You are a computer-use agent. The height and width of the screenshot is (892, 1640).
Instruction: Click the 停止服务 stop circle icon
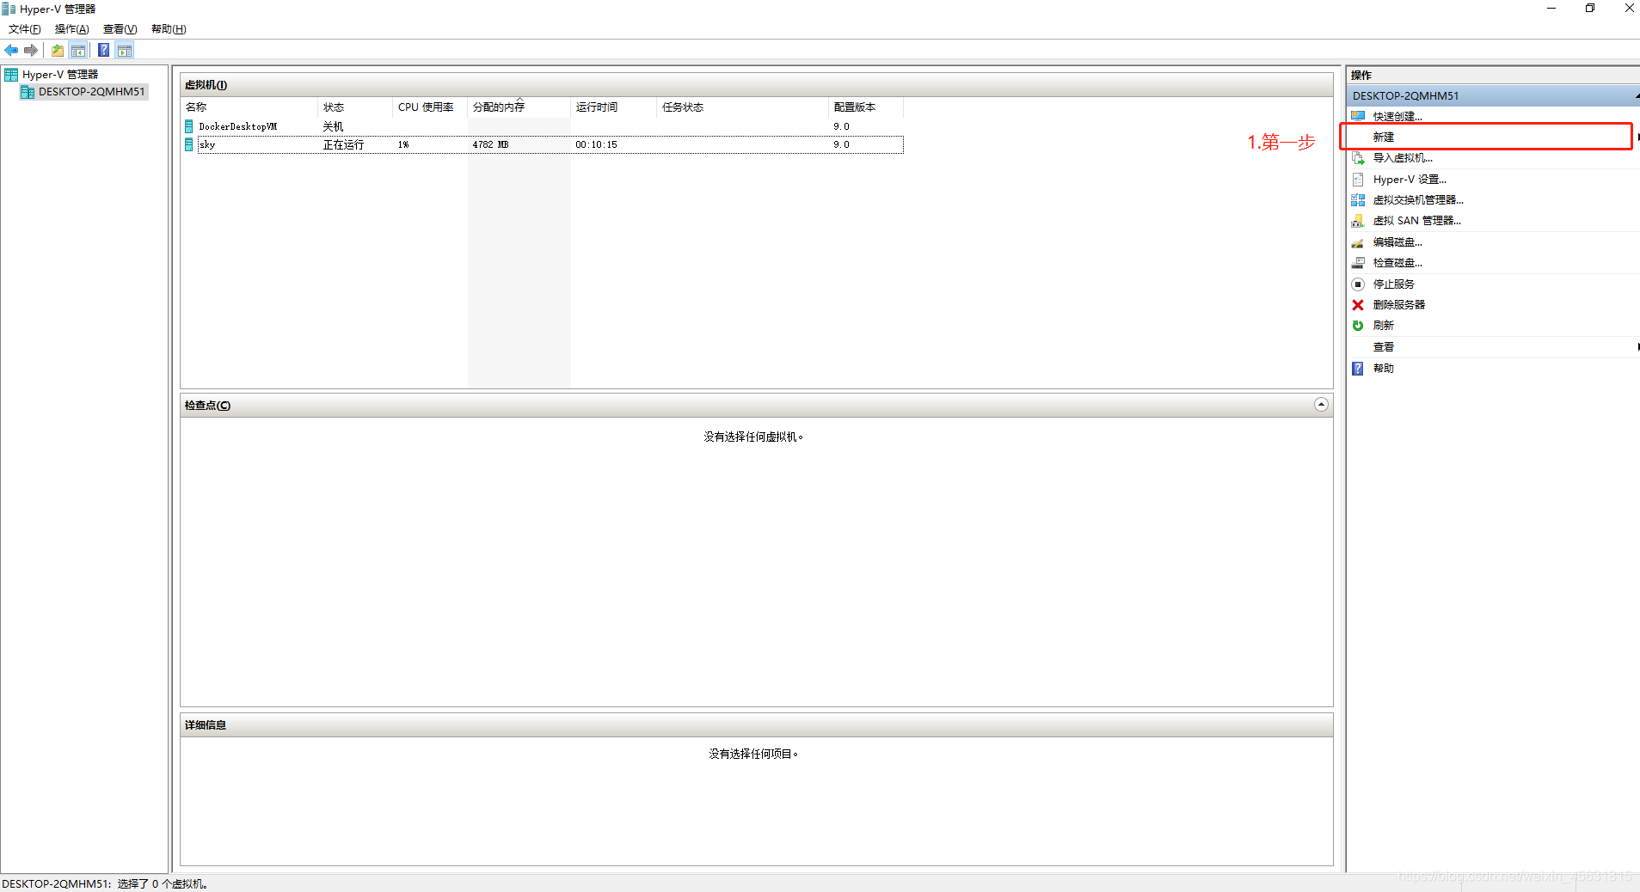1358,284
